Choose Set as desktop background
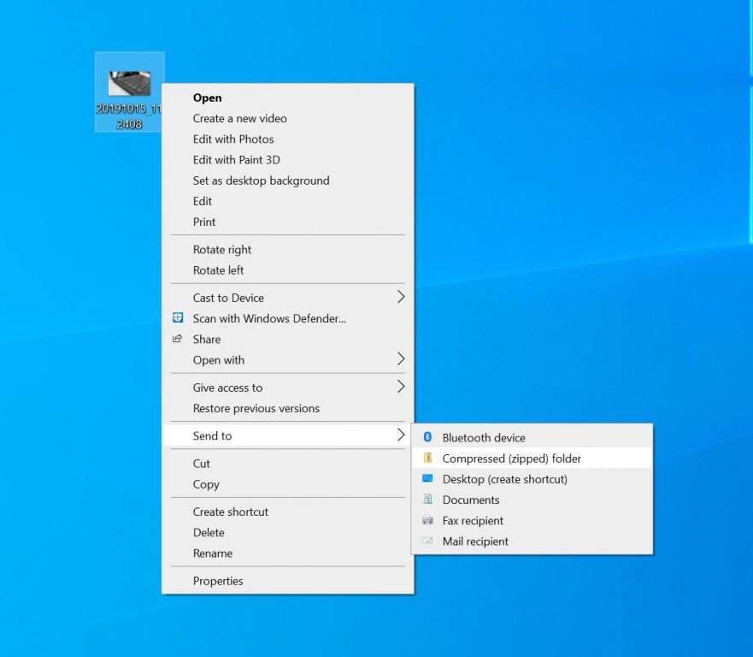 tap(261, 181)
